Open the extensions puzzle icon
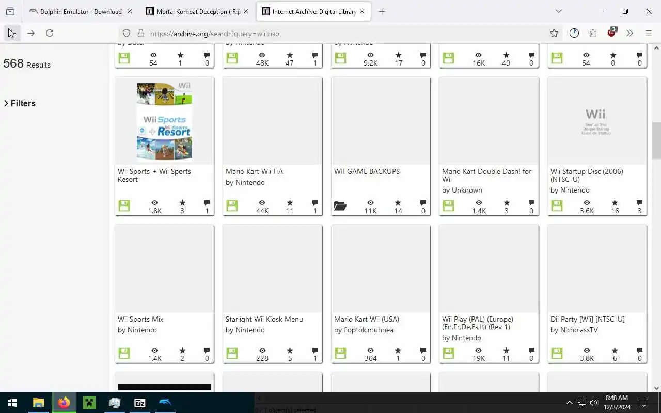Image resolution: width=661 pixels, height=413 pixels. pyautogui.click(x=593, y=33)
